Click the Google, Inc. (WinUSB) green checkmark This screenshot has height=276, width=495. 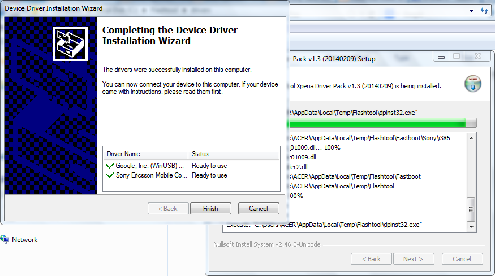(110, 166)
